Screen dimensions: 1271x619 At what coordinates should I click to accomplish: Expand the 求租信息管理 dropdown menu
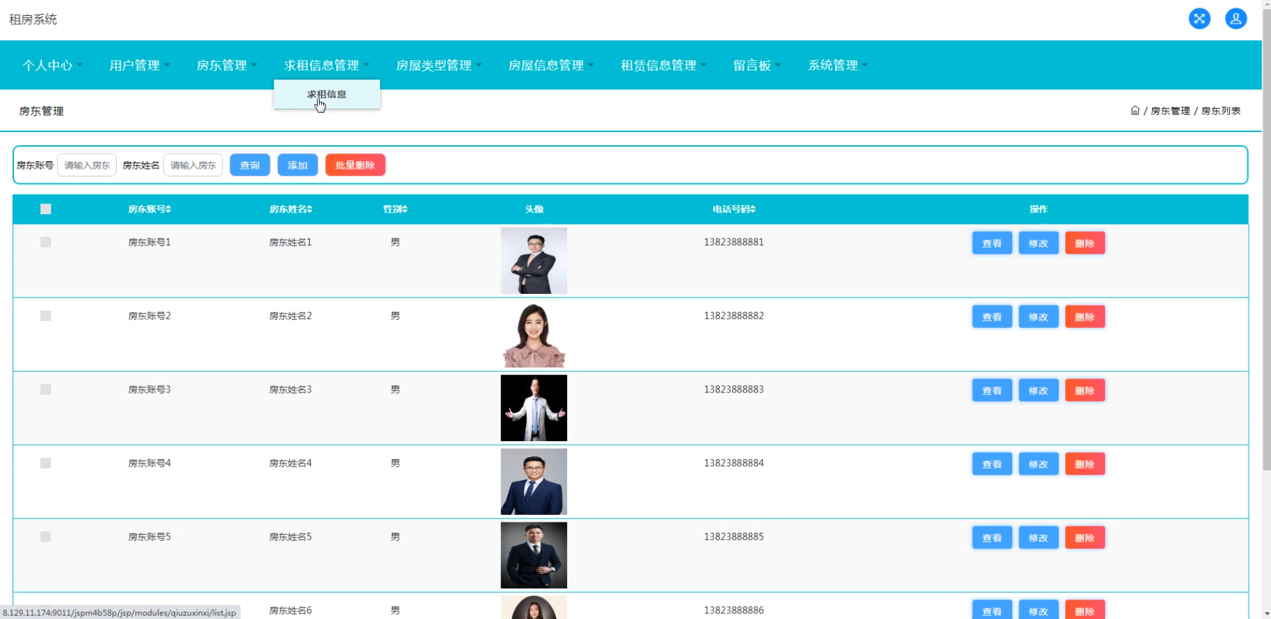coord(327,65)
